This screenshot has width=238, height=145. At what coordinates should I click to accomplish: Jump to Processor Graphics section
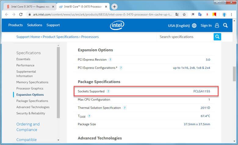click(x=30, y=88)
